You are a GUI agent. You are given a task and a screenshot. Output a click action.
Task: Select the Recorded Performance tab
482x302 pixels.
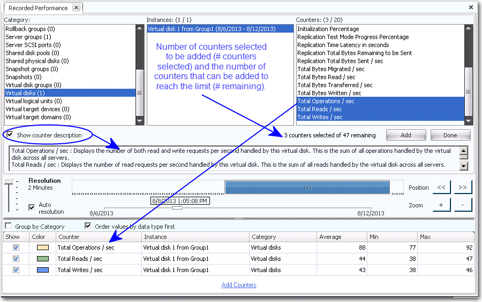(x=38, y=8)
